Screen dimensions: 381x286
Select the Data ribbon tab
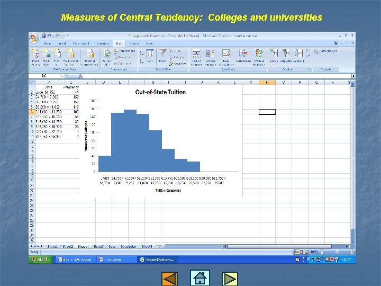pyautogui.click(x=119, y=43)
